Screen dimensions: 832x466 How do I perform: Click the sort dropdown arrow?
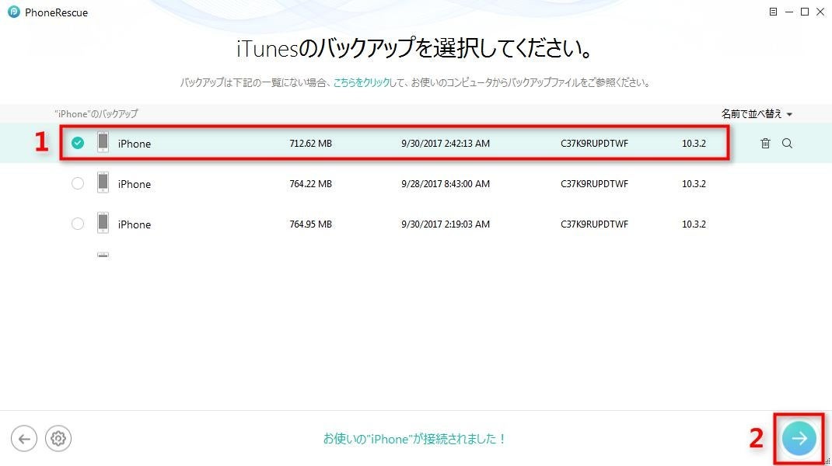point(789,114)
